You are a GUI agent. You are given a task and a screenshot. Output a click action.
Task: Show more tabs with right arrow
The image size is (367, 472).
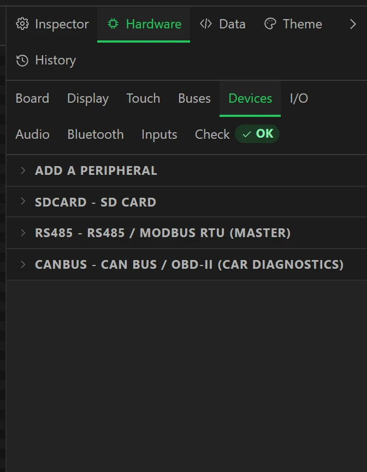pyautogui.click(x=353, y=24)
